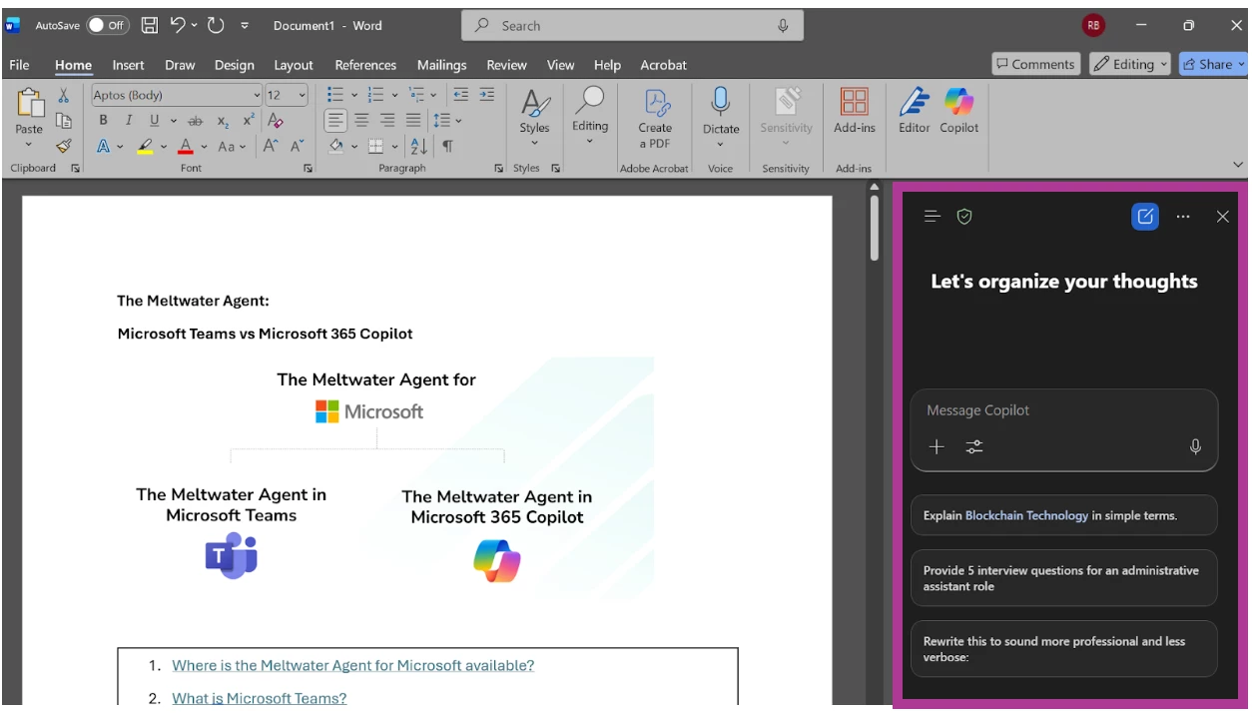The image size is (1252, 717).
Task: Open the Comments button
Action: point(1035,64)
